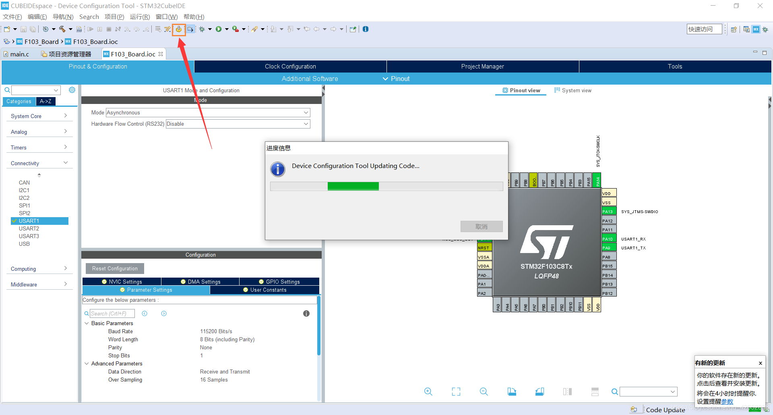Click the settings gear above Categories

(72, 90)
